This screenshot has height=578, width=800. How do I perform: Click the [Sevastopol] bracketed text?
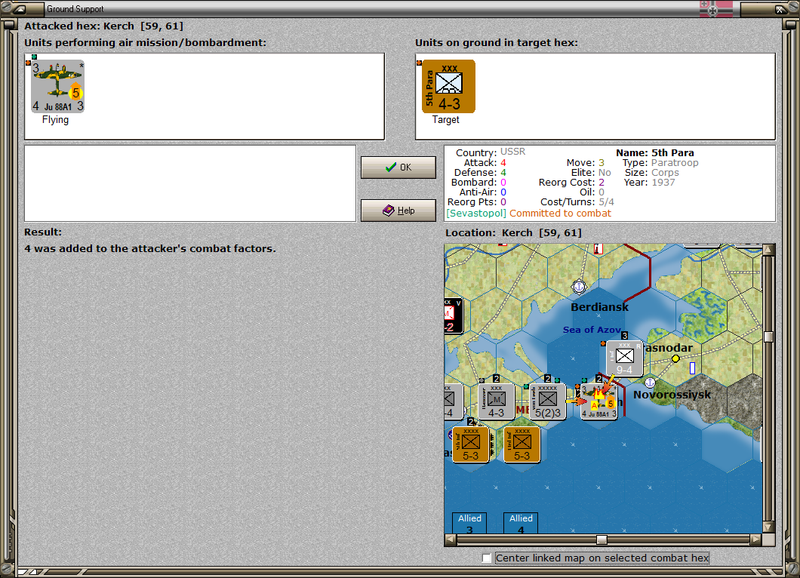[x=476, y=214]
